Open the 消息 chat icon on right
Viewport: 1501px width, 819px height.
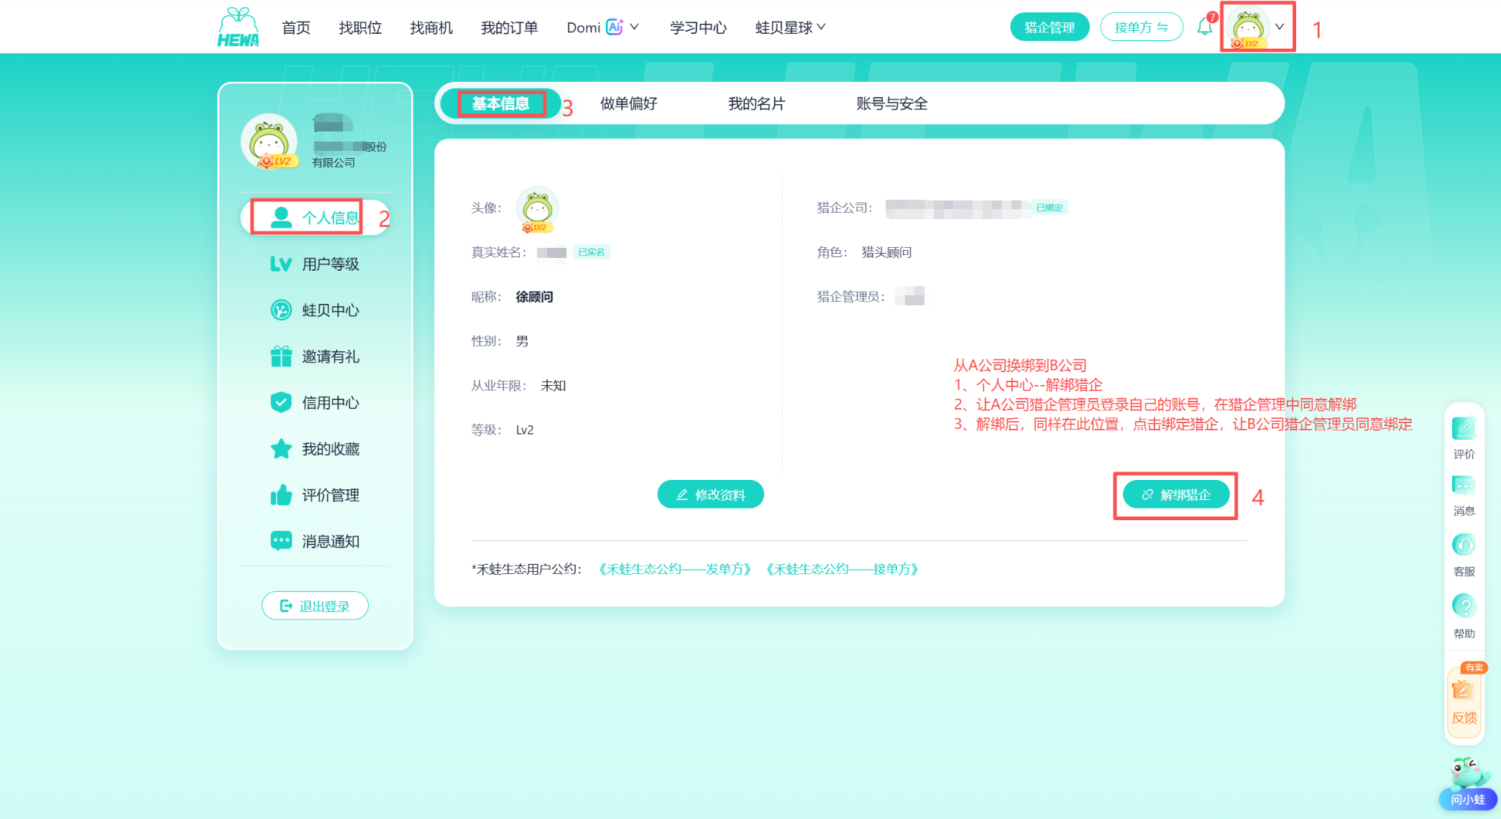[1464, 495]
